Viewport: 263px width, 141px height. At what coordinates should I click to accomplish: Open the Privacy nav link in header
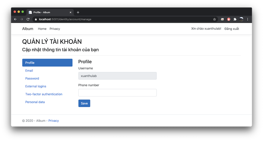click(x=55, y=29)
